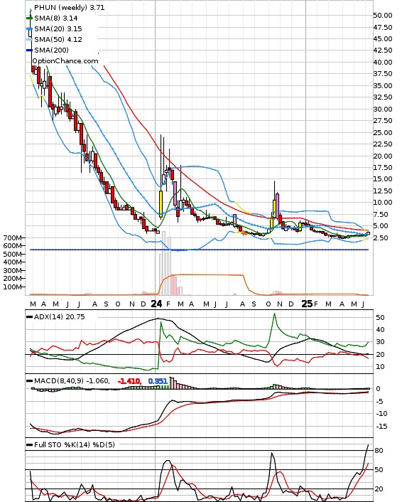Click the stochastic 80 overbought level label
Screen dimensions: 402x502
[x=379, y=451]
